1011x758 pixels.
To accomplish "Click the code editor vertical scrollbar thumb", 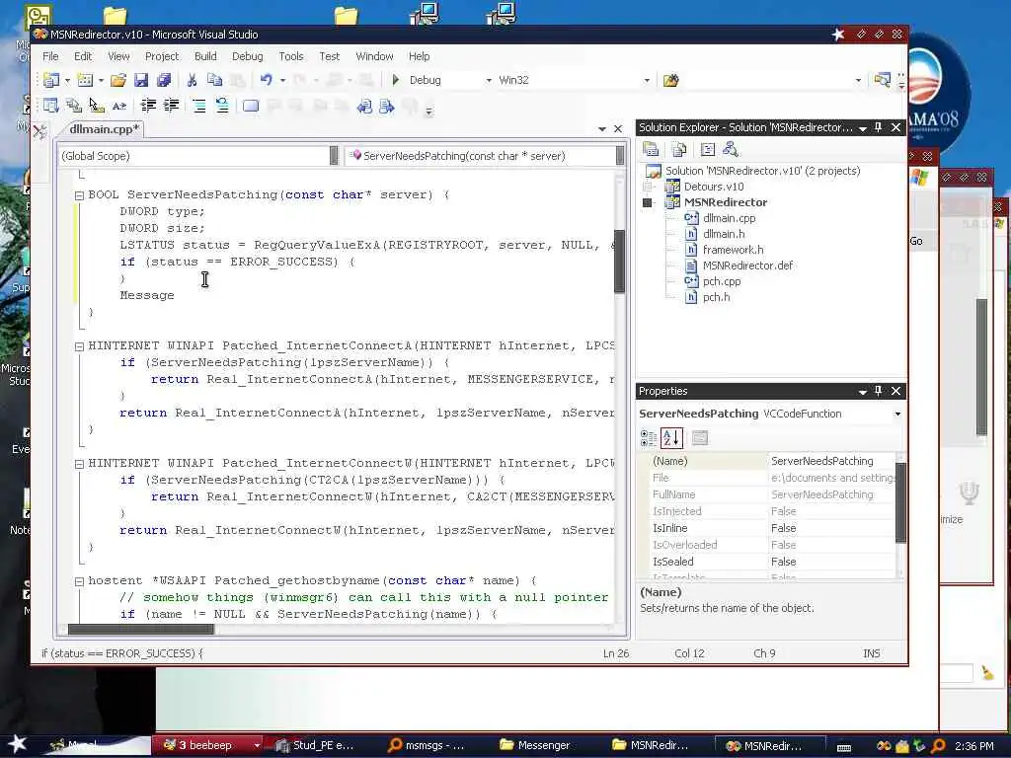I will click(x=620, y=261).
